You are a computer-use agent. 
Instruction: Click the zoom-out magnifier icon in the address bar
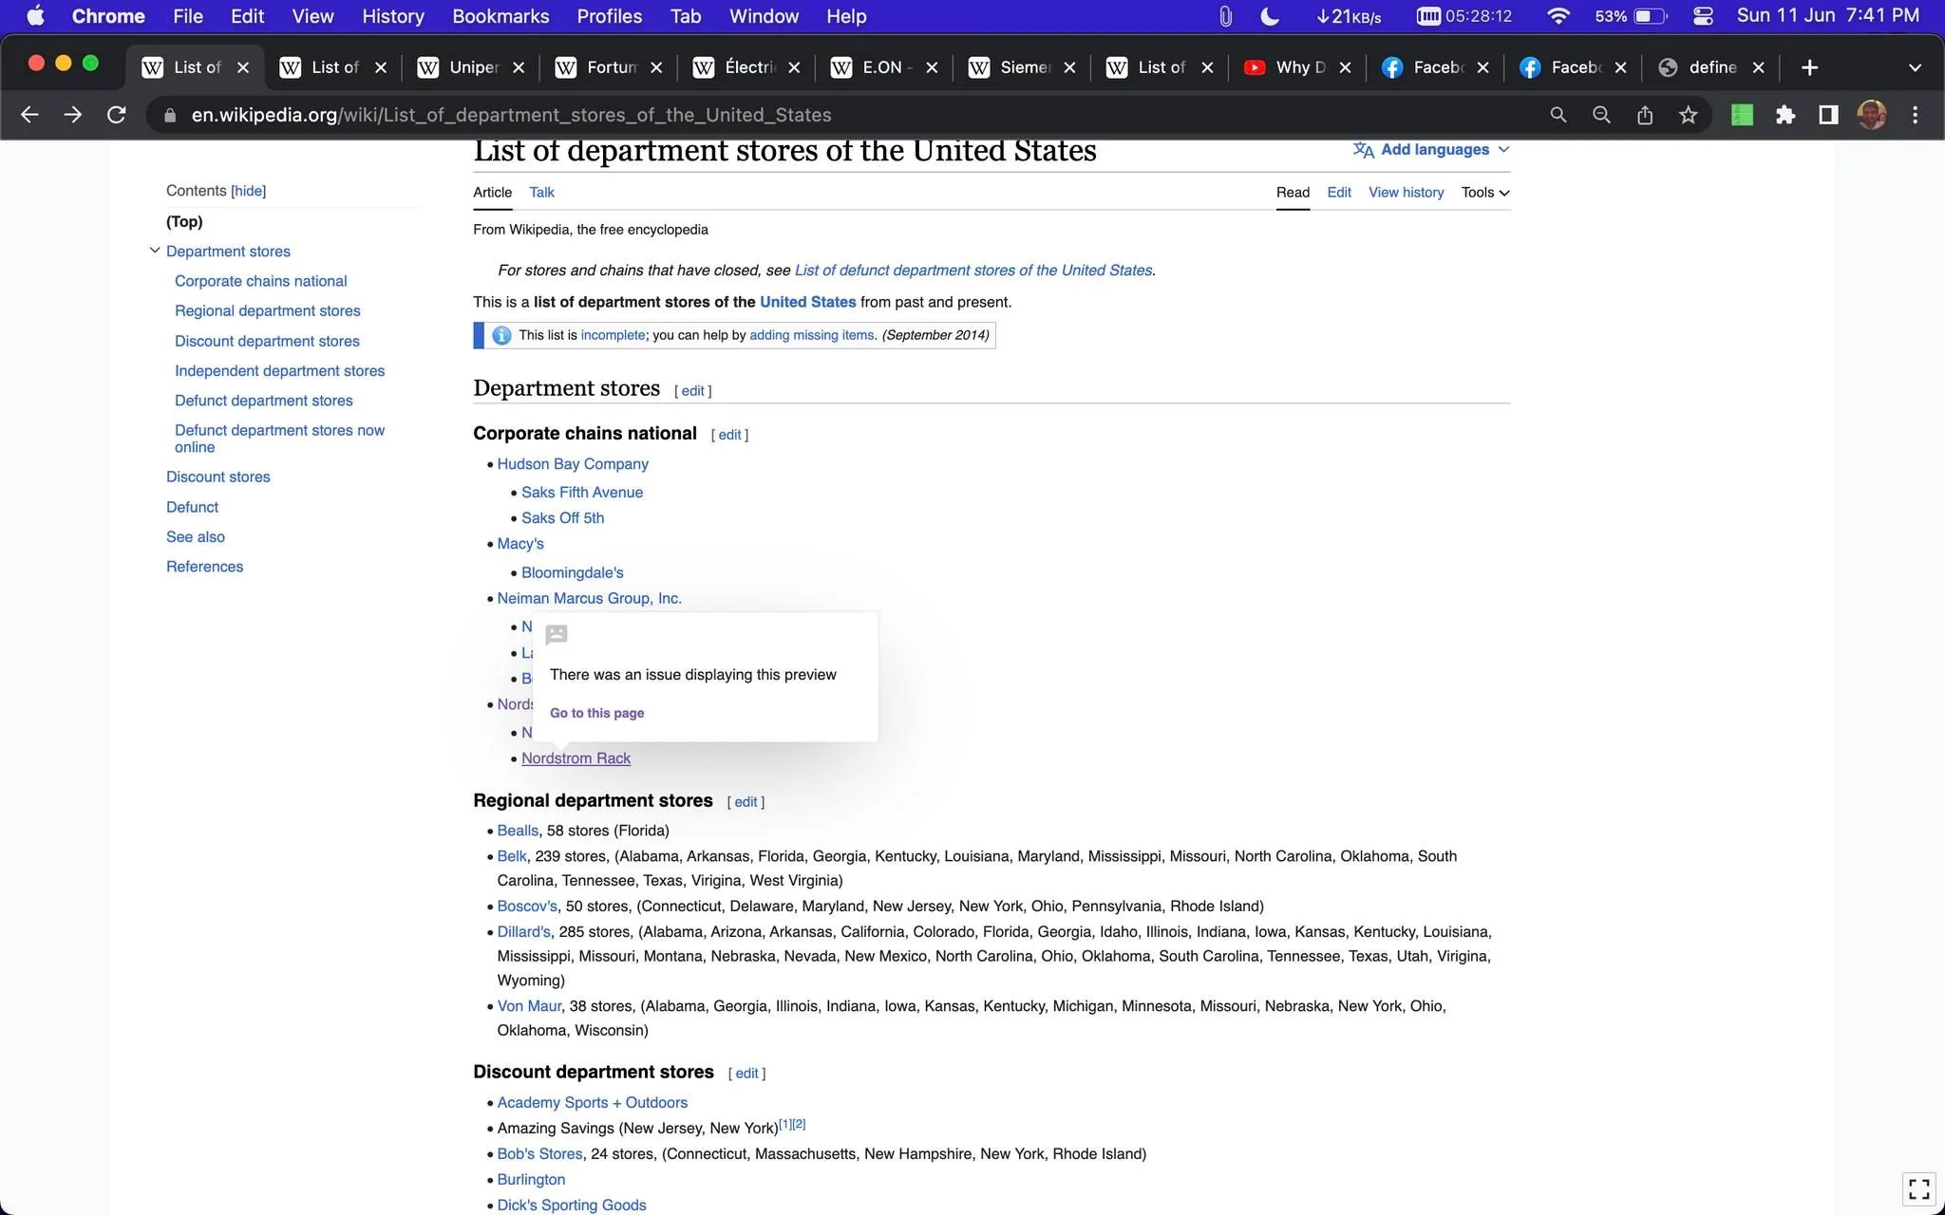[x=1601, y=115]
